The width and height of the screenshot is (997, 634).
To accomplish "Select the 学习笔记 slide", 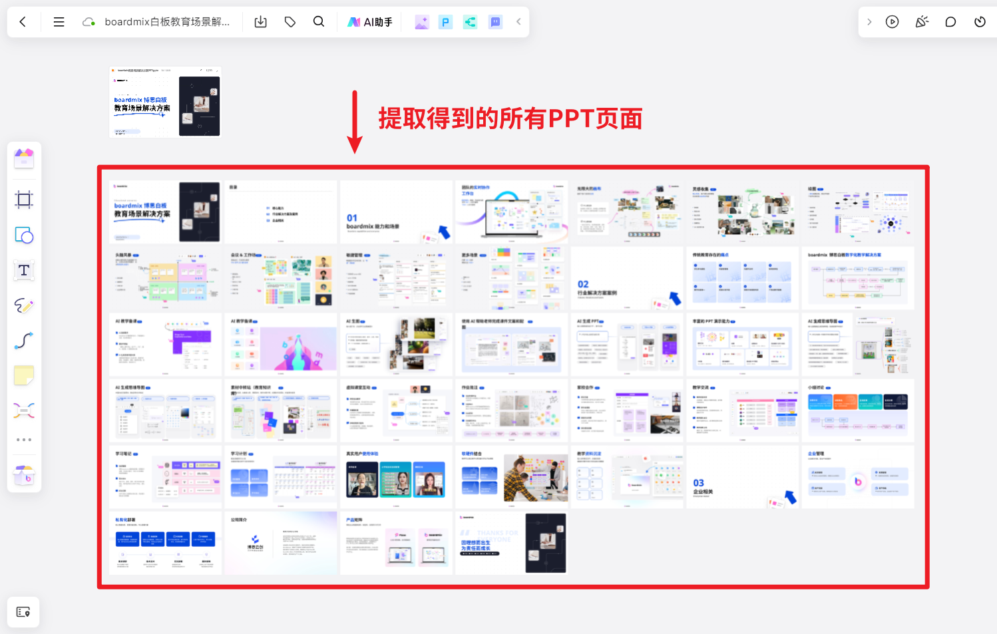I will click(x=166, y=477).
